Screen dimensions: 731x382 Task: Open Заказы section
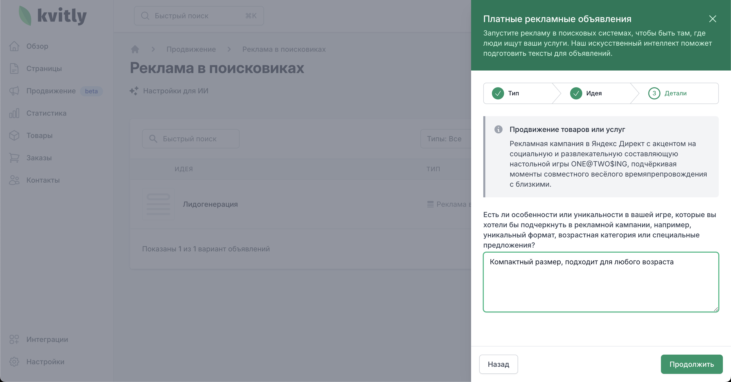click(39, 158)
